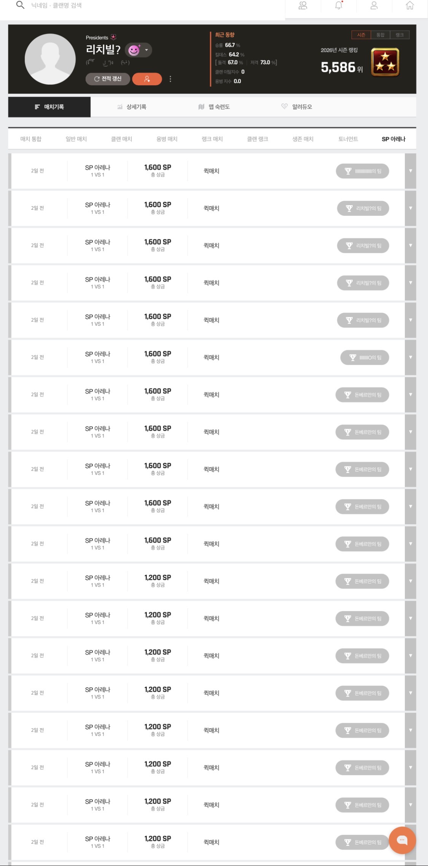Switch ranking toggle to 랭크
The height and width of the screenshot is (866, 428).
[x=399, y=35]
